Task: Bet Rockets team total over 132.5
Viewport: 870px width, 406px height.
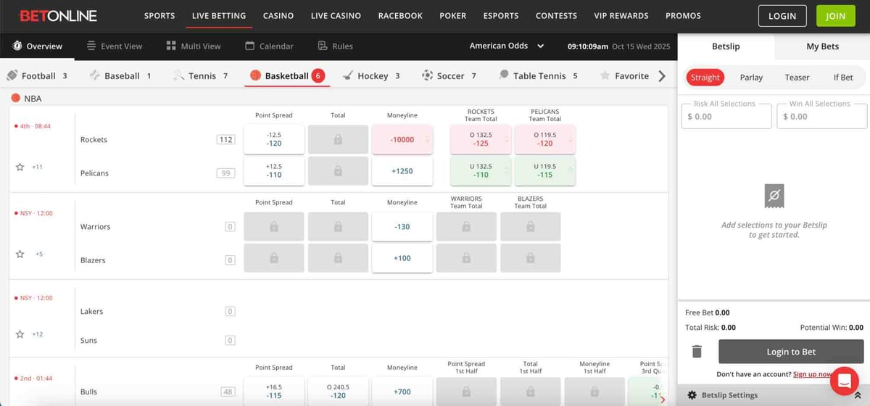Action: point(481,139)
